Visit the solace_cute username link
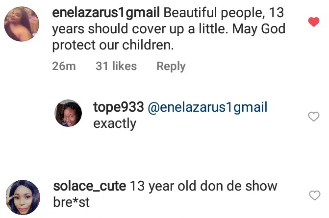This screenshot has height=218, width=329. click(x=89, y=186)
